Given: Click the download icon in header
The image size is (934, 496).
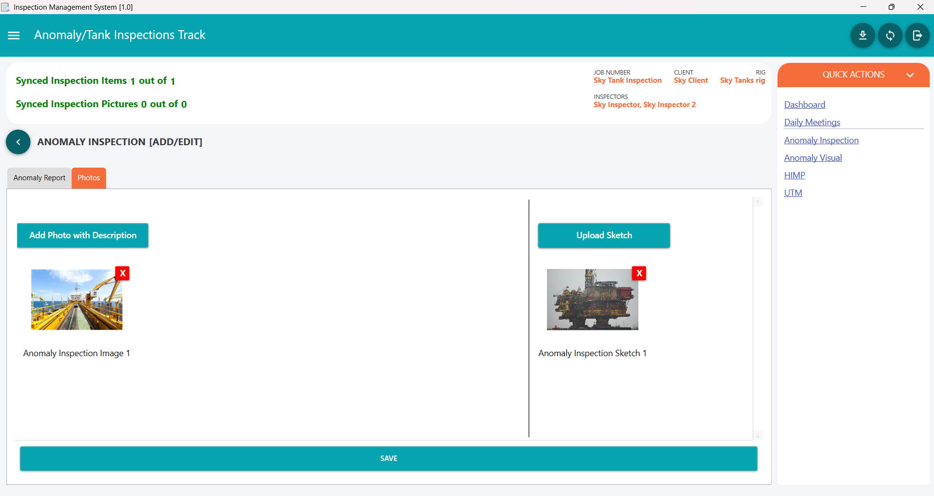Looking at the screenshot, I should pos(863,36).
